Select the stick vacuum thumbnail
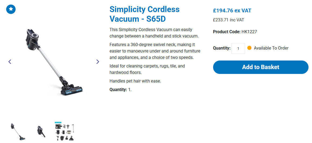 [x=18, y=131]
